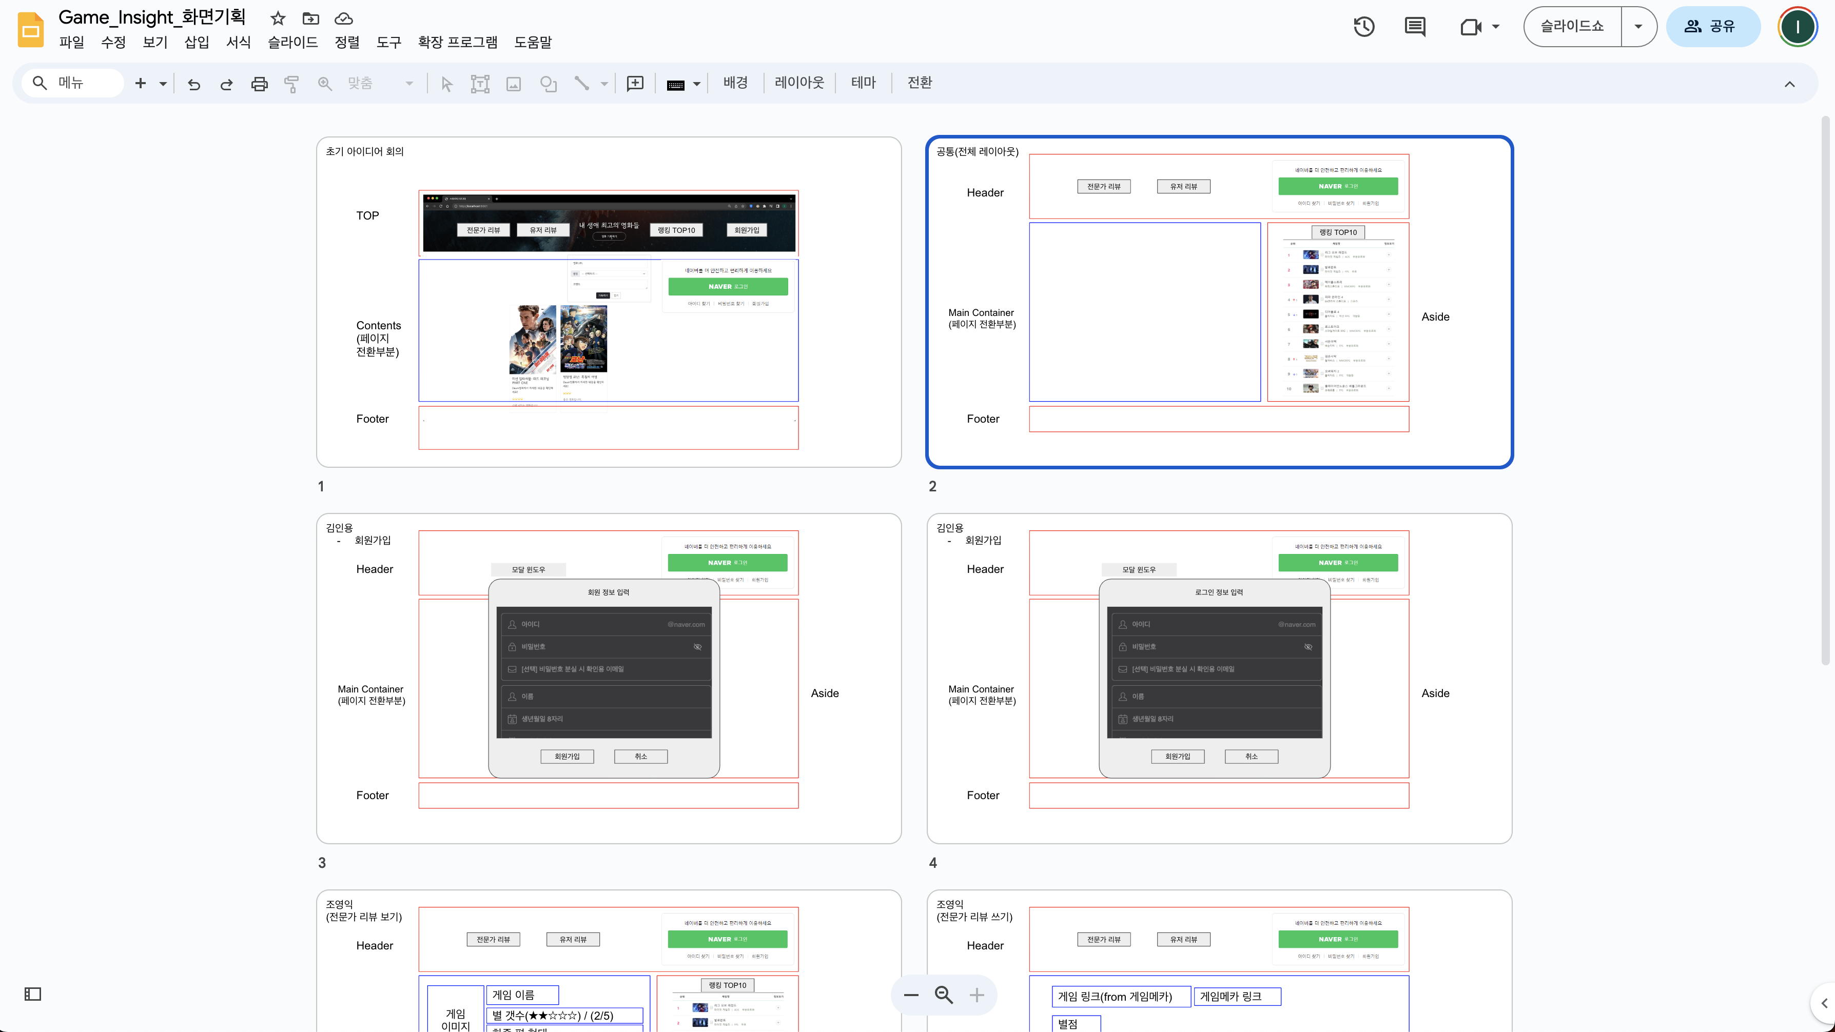Click the add comment toolbar icon
1835x1032 pixels.
(635, 84)
